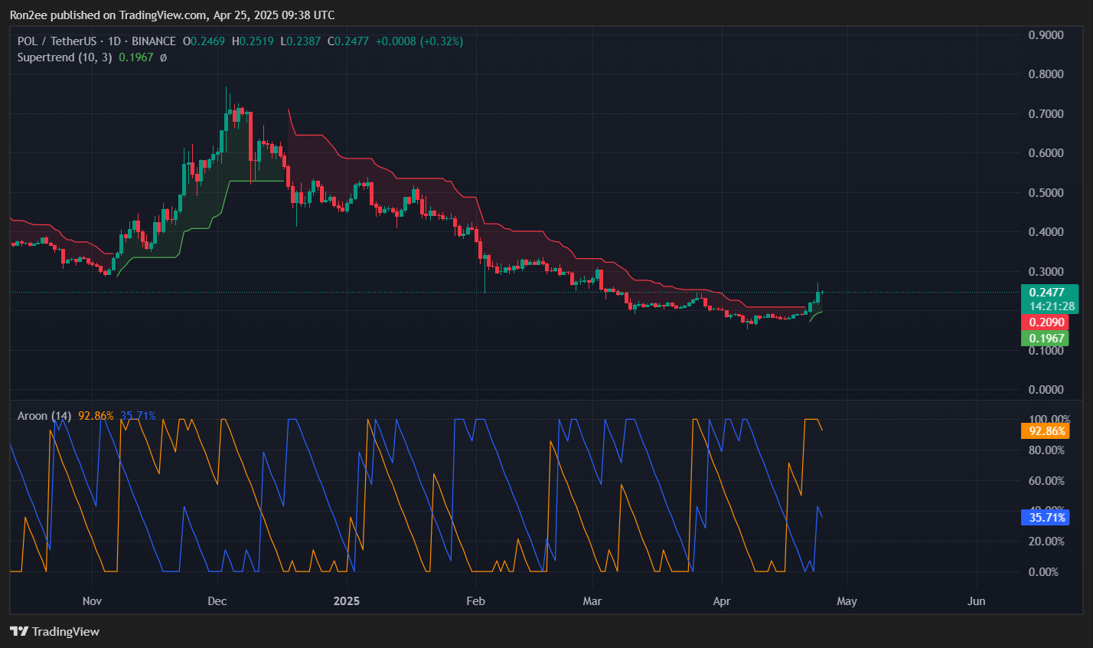Screen dimensions: 1093x648
Task: Click the null symbol beside Supertrend value
Action: click(x=163, y=57)
